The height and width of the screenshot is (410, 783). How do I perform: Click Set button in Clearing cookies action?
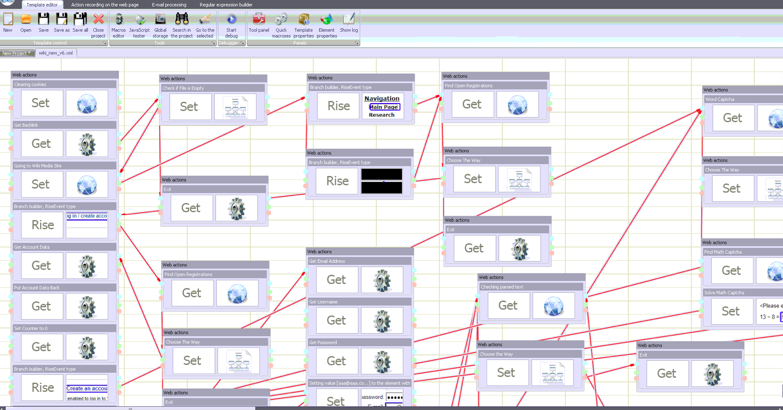point(42,103)
